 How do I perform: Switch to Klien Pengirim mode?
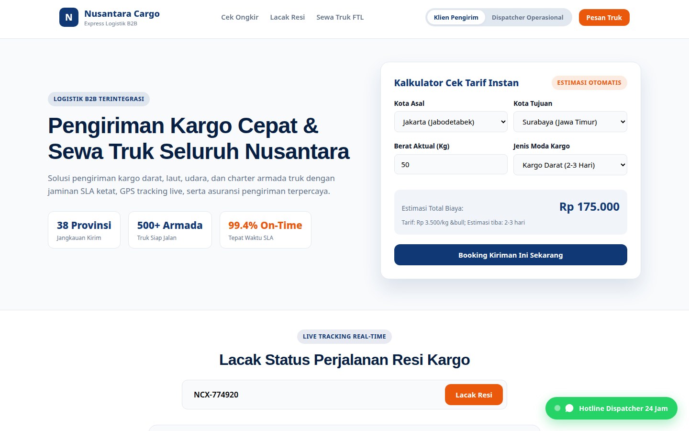[456, 17]
